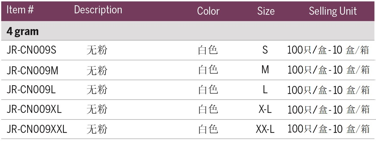Click the Description column header
Image resolution: width=376 pixels, height=142 pixels.
(98, 10)
